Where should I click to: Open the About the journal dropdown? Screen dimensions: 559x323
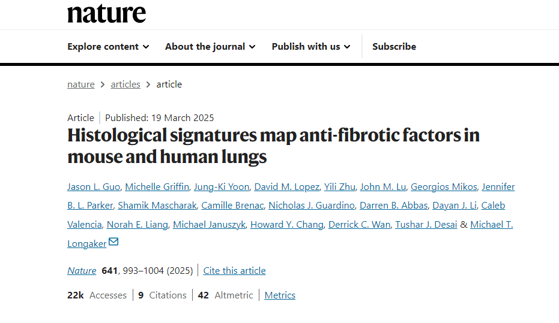210,47
